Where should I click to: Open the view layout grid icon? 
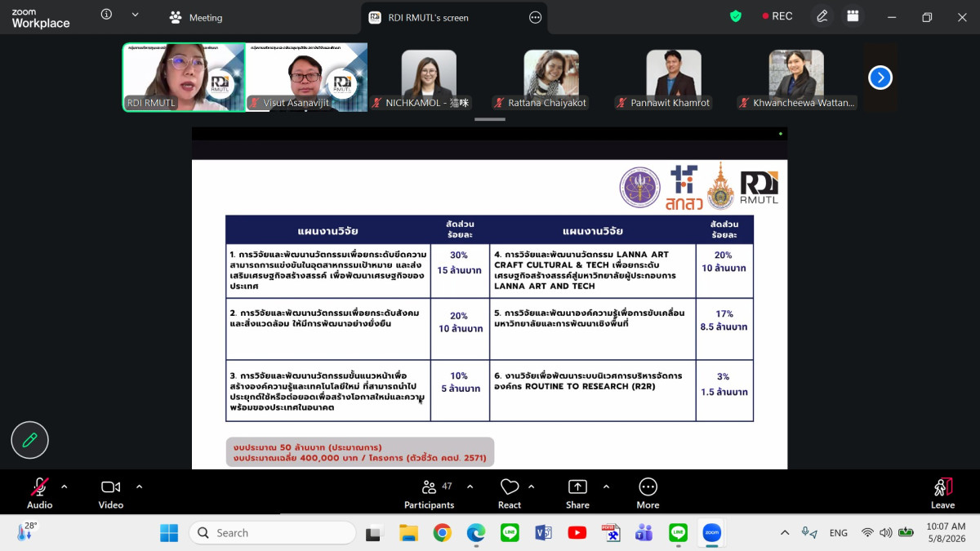853,16
